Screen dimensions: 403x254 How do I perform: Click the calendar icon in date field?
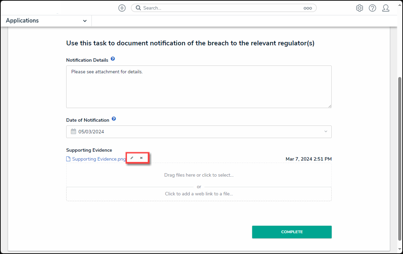pyautogui.click(x=73, y=132)
